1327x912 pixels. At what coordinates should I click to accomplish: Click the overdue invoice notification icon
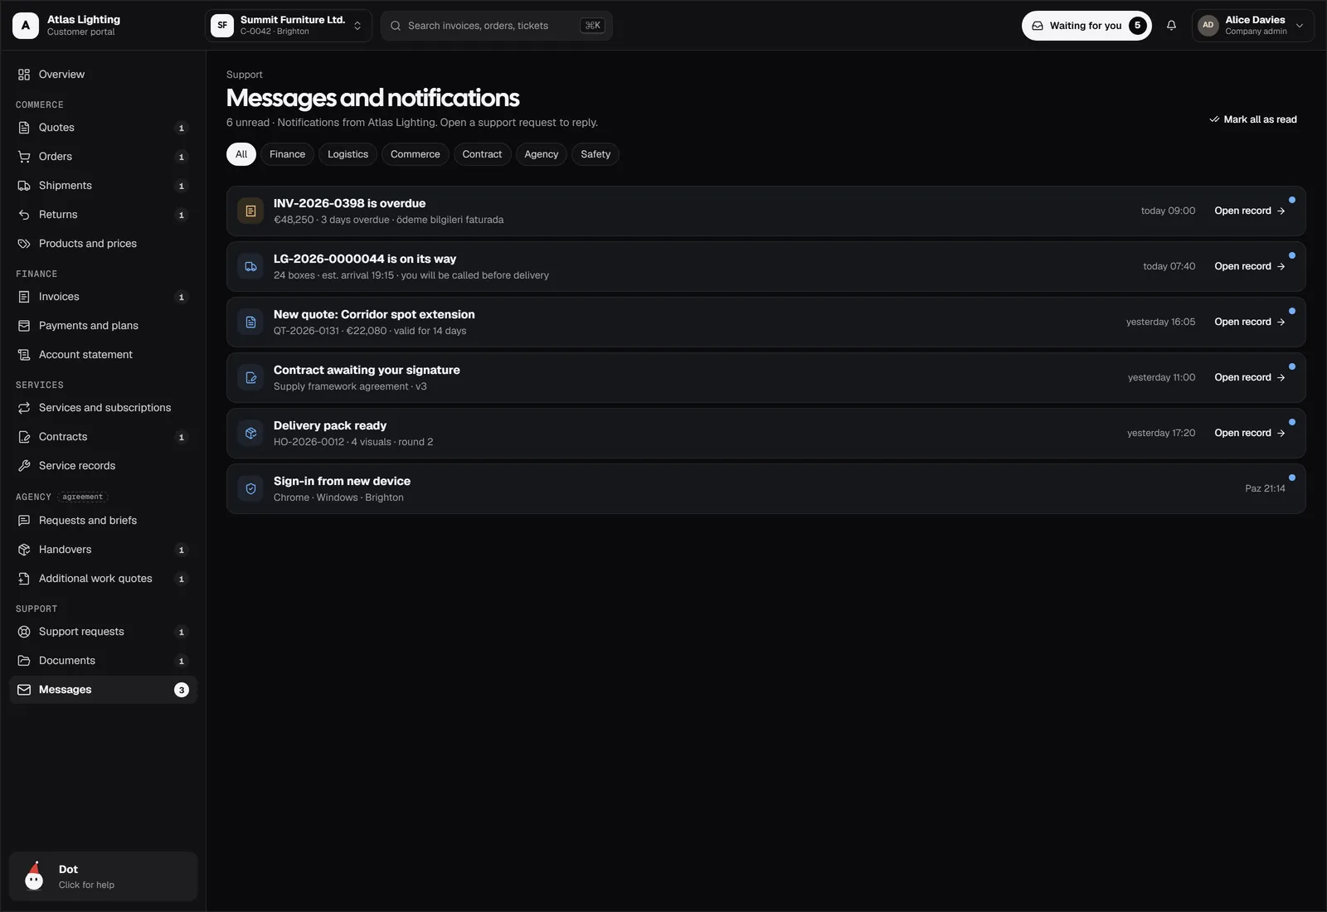click(250, 211)
